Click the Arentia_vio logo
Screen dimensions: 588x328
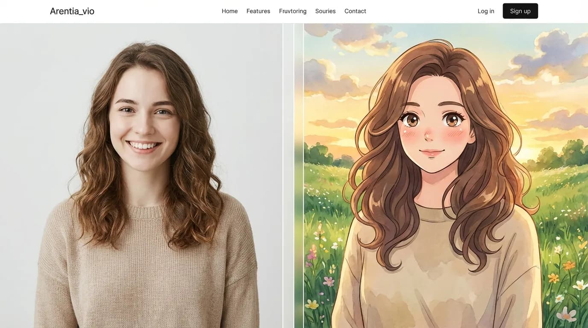pos(72,11)
